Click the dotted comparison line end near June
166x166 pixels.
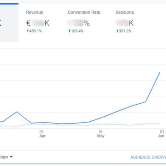click(x=160, y=124)
